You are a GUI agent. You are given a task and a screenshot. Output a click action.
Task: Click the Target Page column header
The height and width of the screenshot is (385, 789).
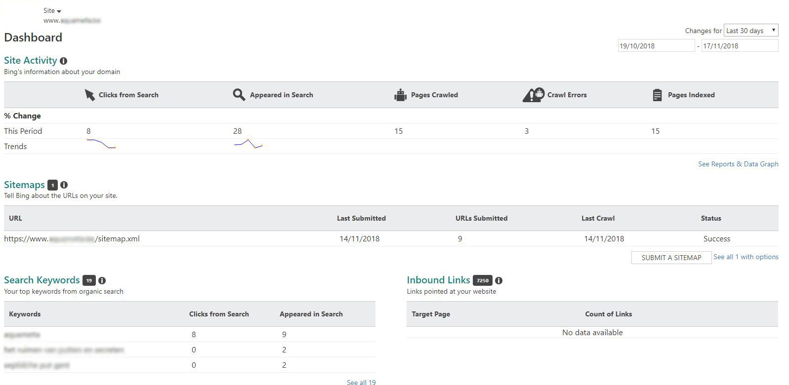431,314
